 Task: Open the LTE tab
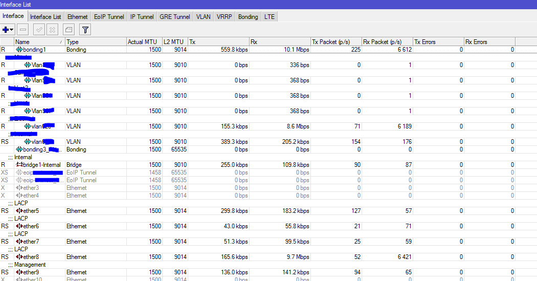coord(270,17)
